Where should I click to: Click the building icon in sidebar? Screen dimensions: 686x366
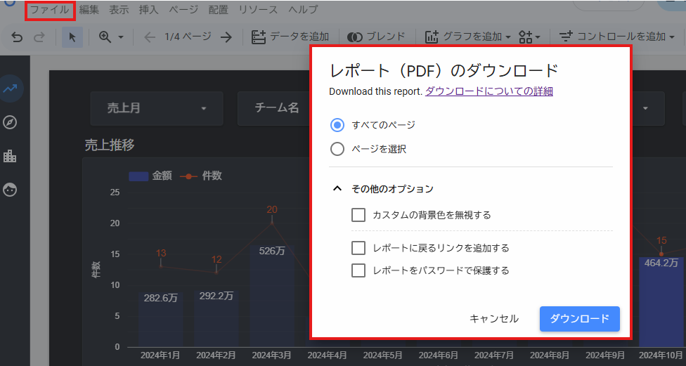pyautogui.click(x=10, y=156)
